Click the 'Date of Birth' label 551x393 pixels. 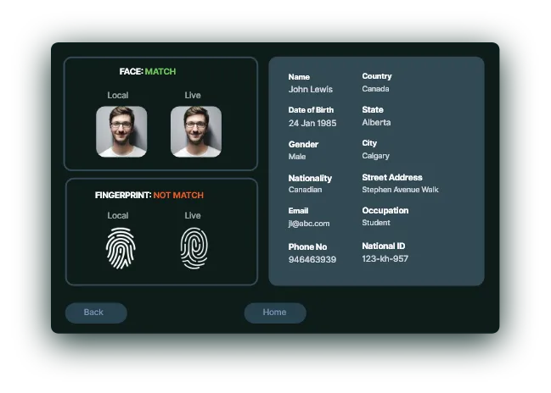(x=311, y=110)
